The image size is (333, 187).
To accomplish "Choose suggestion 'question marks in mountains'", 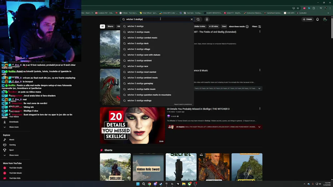I will click(157, 95).
